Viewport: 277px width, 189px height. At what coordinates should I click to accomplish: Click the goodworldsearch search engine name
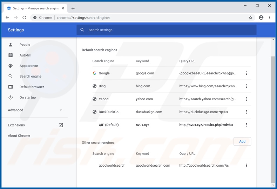112,166
